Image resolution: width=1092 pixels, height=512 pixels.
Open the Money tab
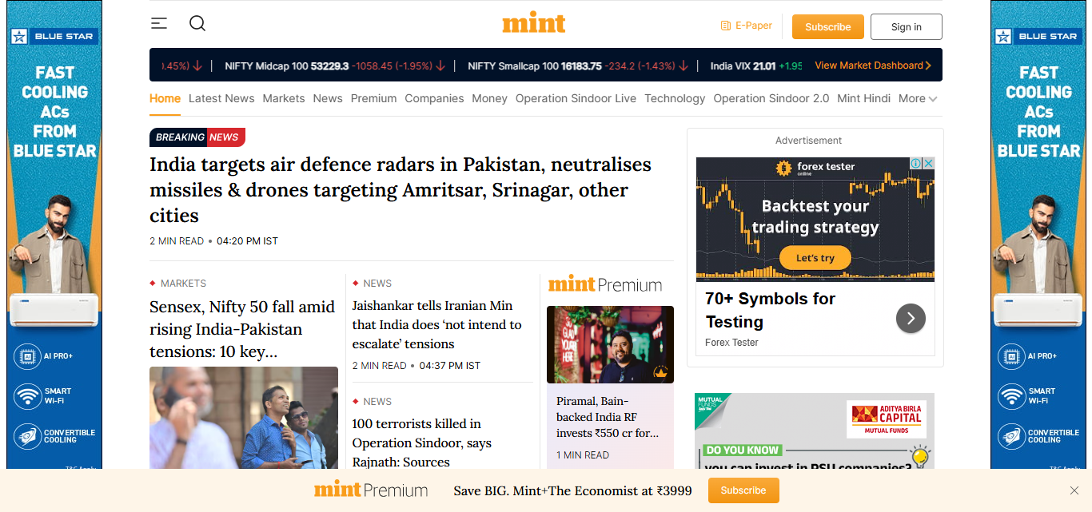[489, 98]
